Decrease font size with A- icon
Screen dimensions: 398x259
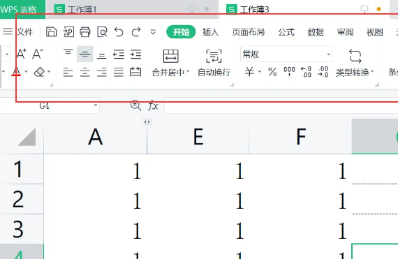(x=38, y=54)
